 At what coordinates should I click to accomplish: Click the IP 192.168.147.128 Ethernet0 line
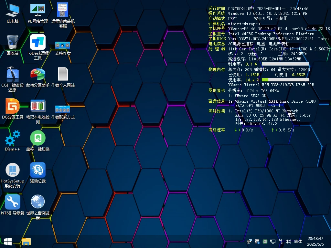[x=268, y=119]
